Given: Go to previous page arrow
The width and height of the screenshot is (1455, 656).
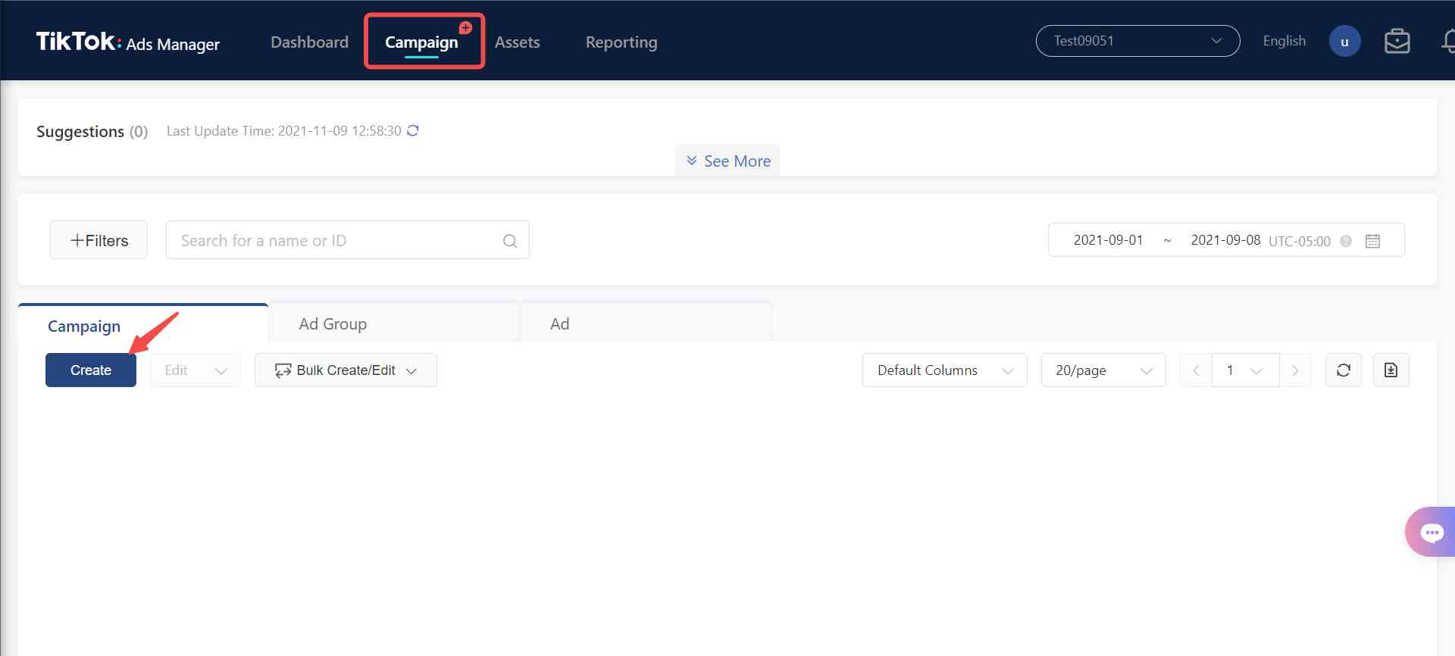Looking at the screenshot, I should [1196, 370].
